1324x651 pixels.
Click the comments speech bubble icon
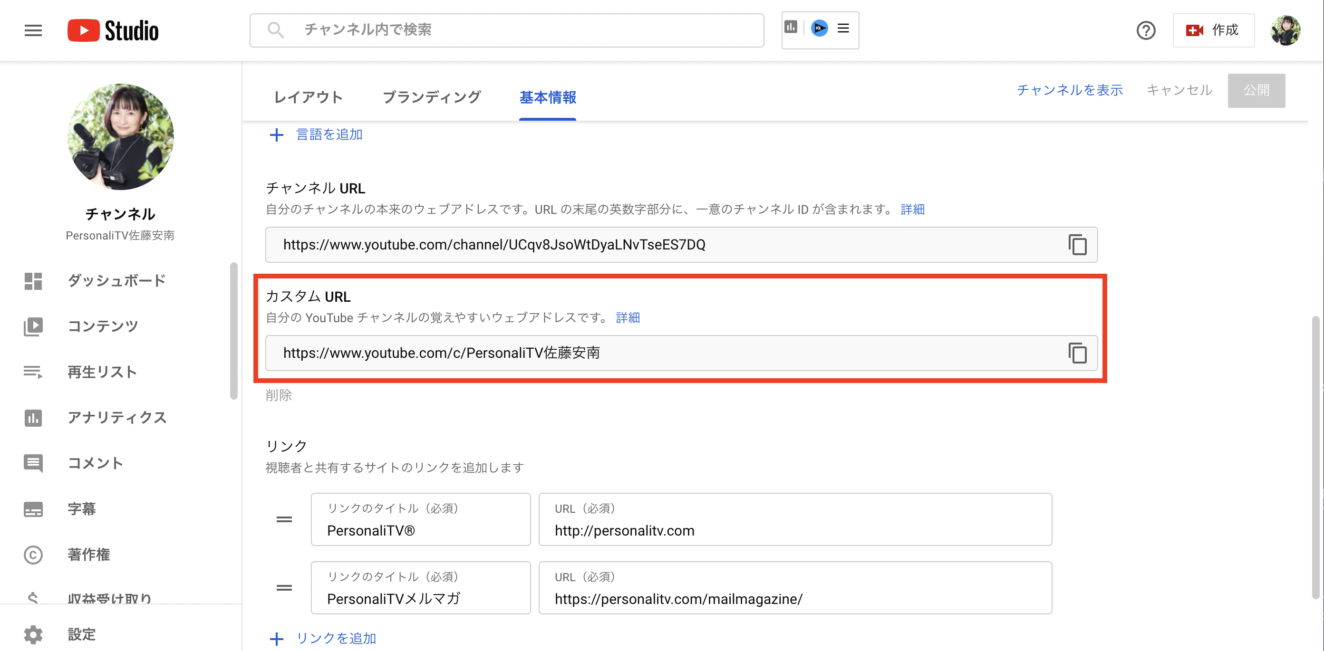[33, 463]
